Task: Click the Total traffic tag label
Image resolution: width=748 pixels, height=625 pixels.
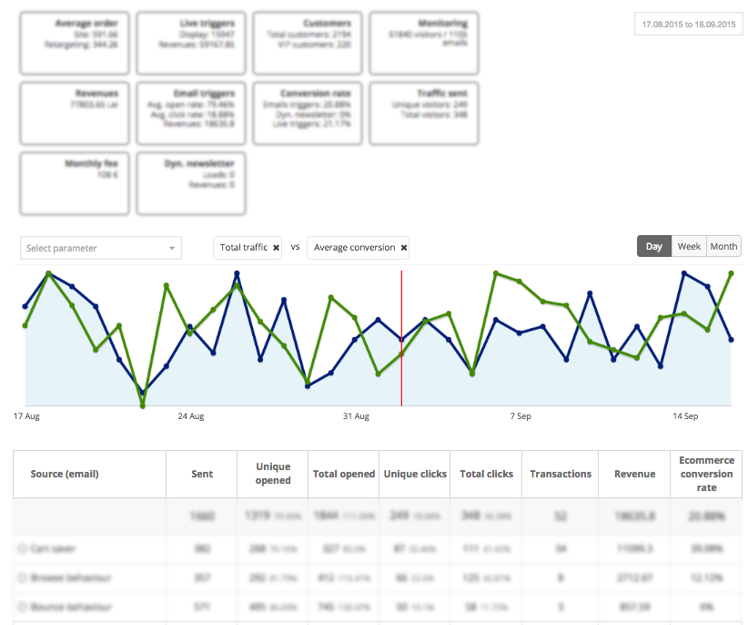Action: click(243, 247)
